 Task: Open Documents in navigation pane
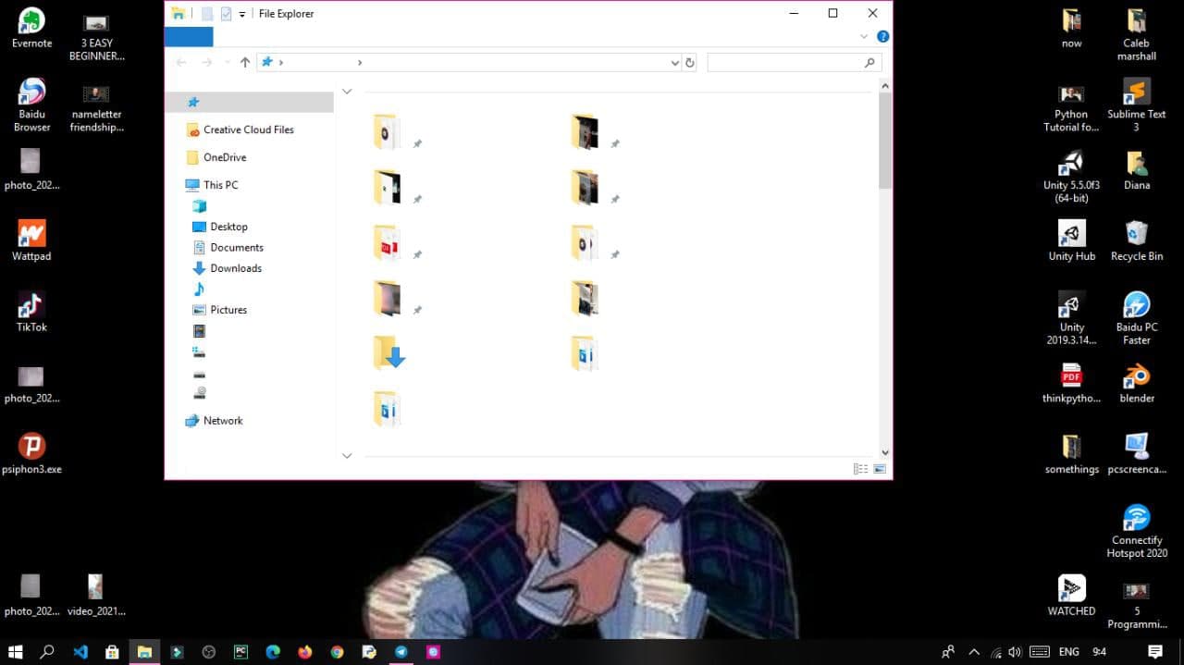tap(228, 247)
